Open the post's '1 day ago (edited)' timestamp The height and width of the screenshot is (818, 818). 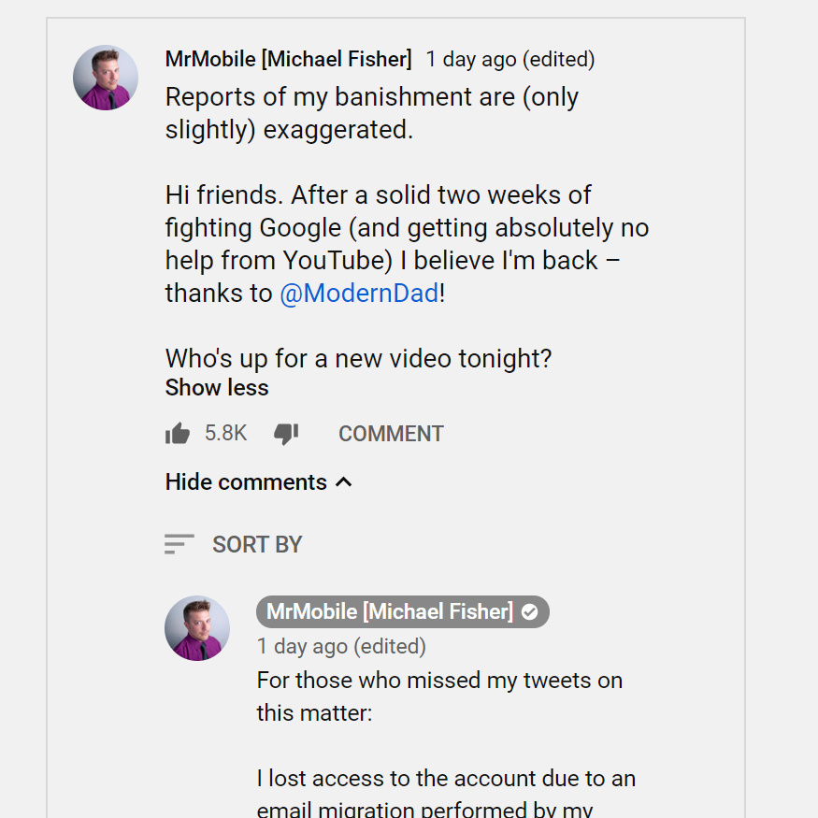(510, 59)
